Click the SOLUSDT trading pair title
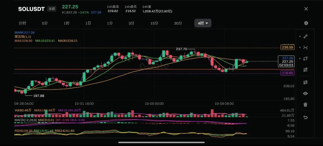Viewport: 323px width, 146px height. click(31, 9)
